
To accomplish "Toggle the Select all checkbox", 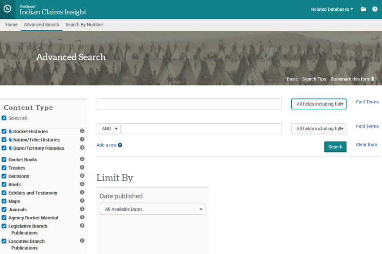I will pos(4,118).
